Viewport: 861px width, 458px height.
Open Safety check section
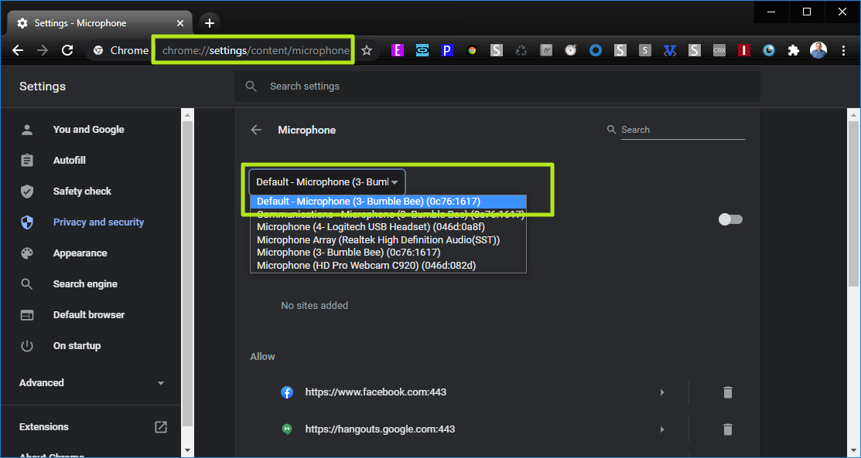point(82,192)
